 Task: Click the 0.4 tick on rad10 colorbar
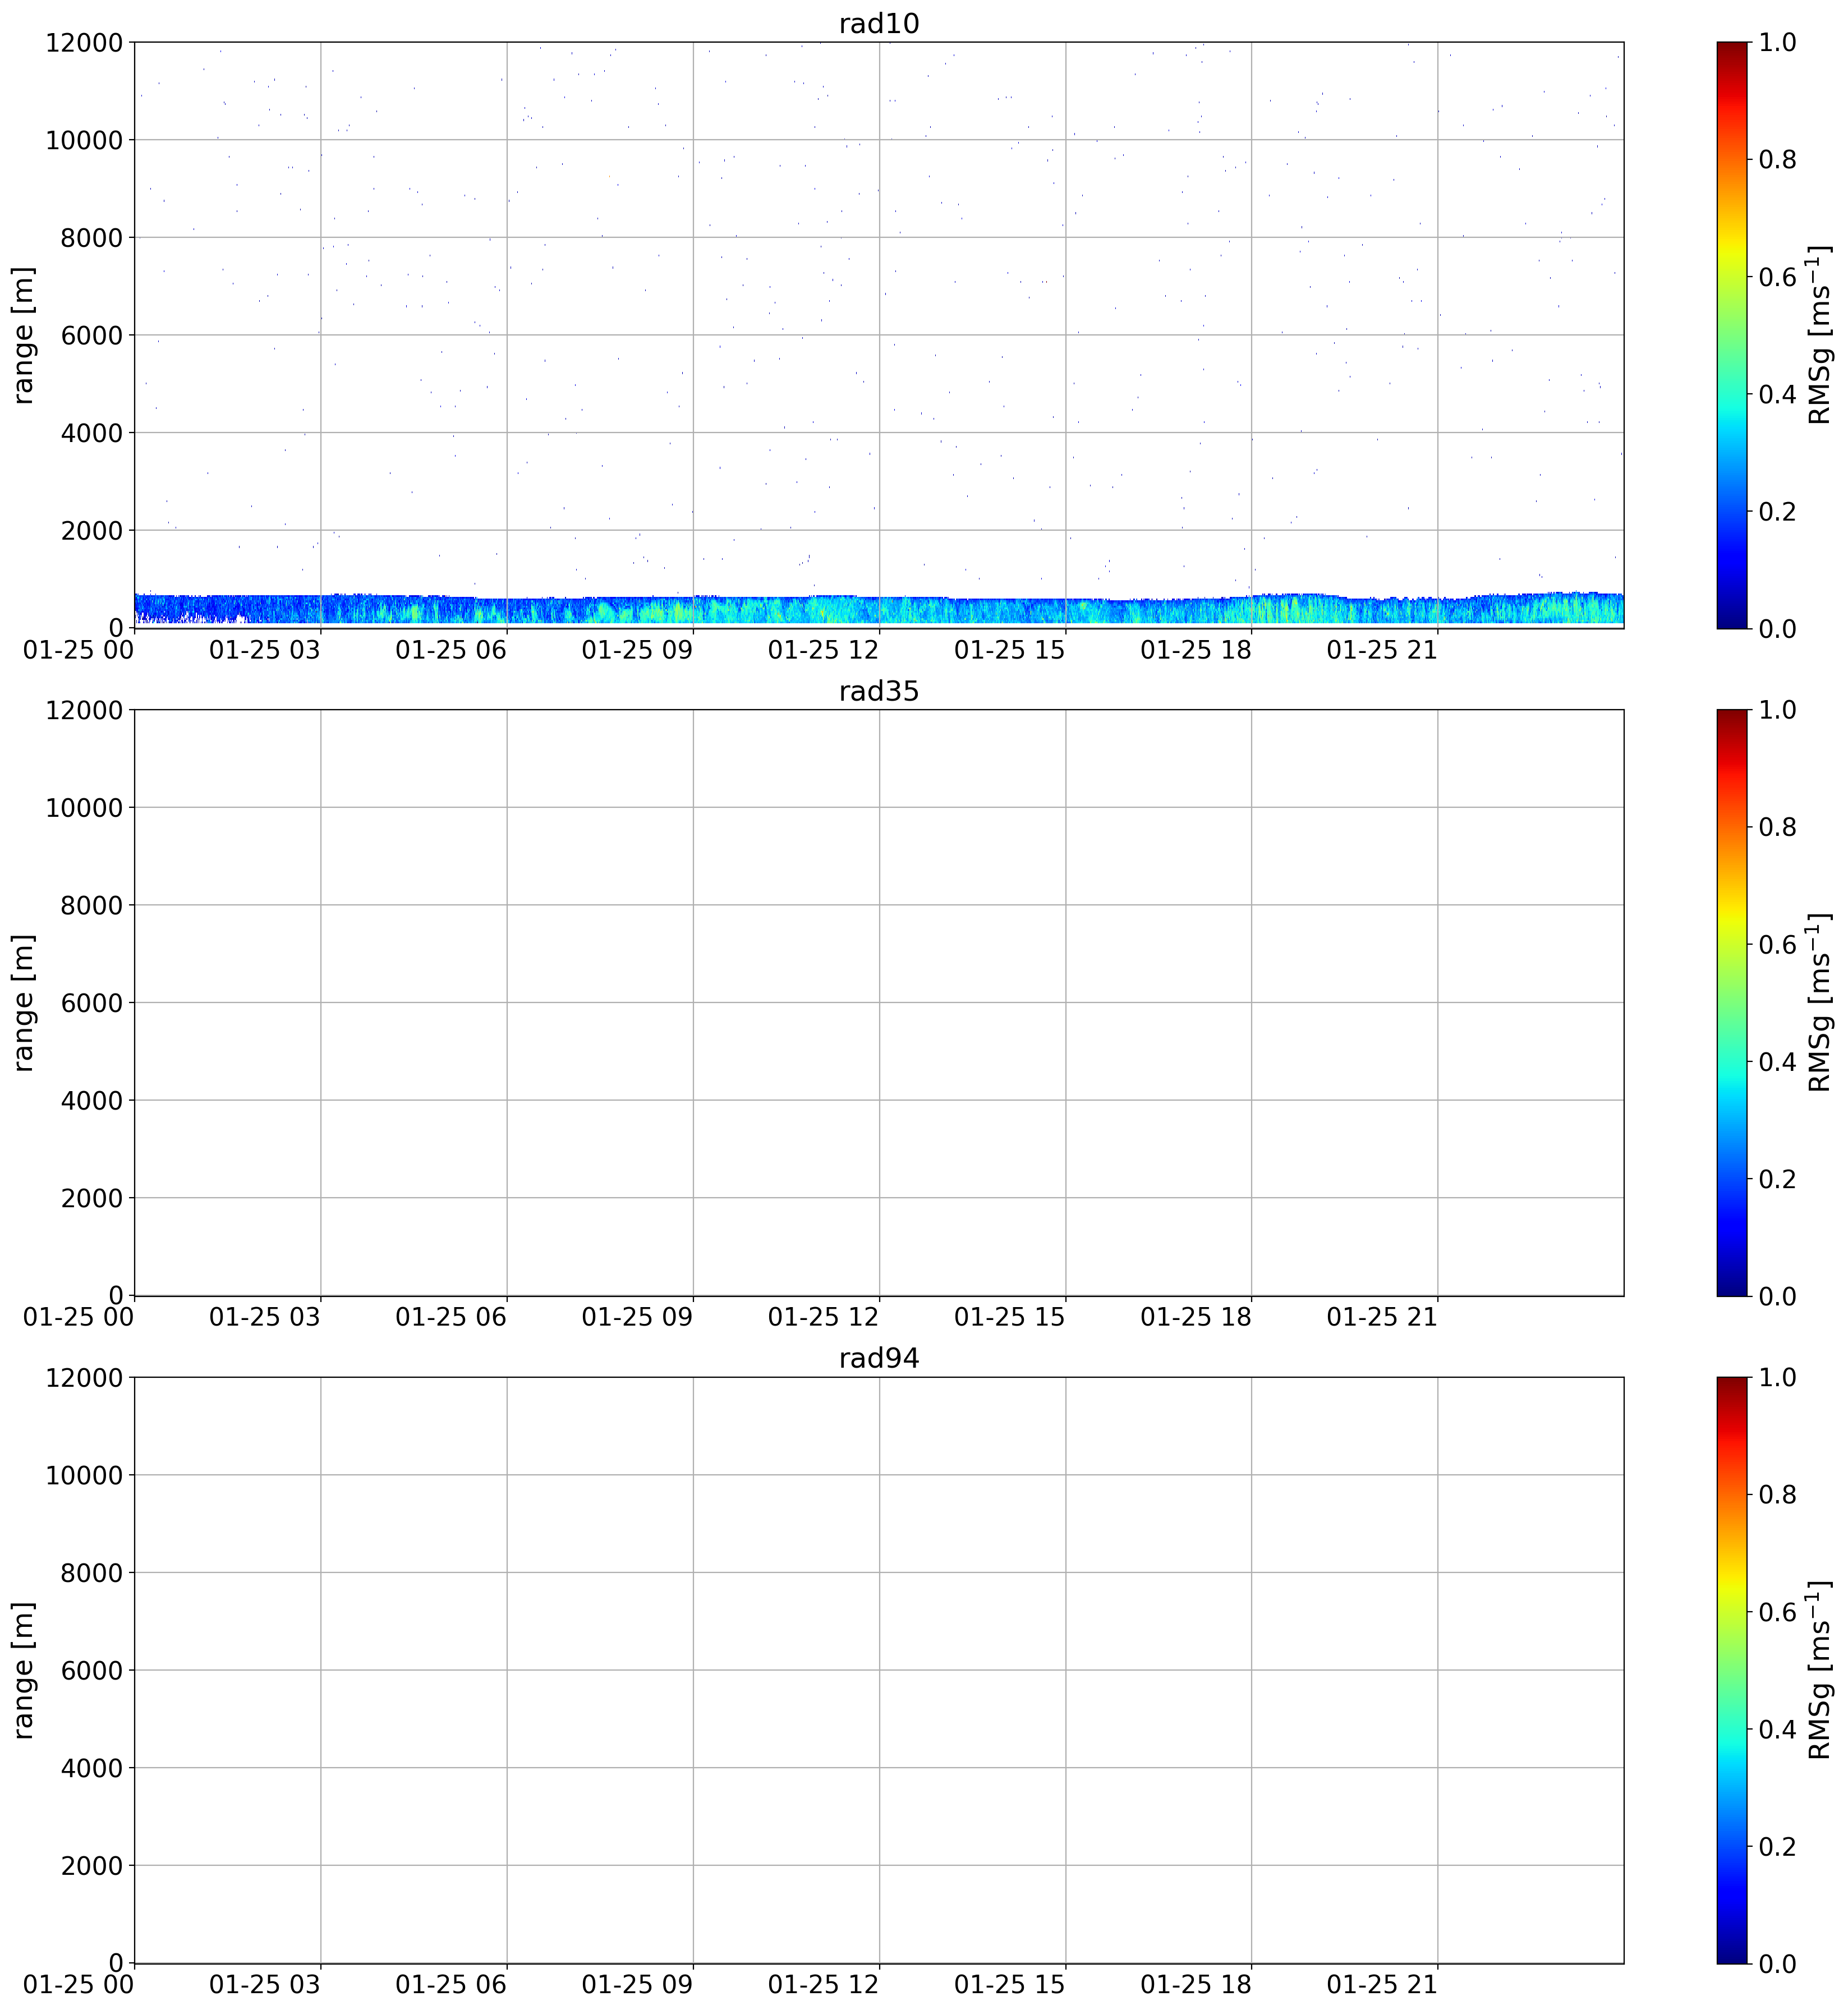(1778, 394)
